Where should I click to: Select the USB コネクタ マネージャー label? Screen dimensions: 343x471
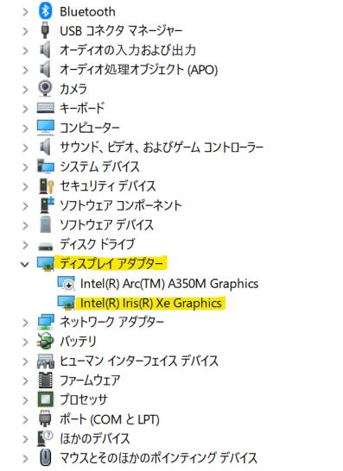[121, 31]
